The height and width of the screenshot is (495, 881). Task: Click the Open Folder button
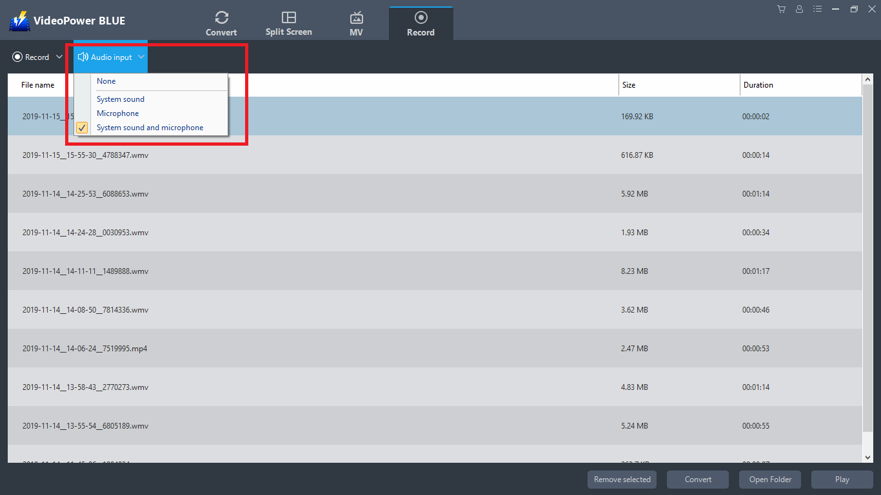pyautogui.click(x=769, y=479)
